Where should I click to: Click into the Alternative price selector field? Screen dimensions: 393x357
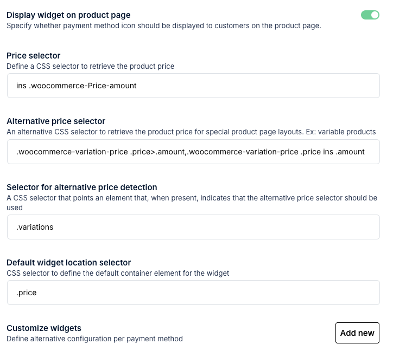[x=193, y=152]
